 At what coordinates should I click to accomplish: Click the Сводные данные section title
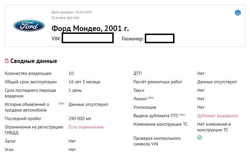pos(34,61)
